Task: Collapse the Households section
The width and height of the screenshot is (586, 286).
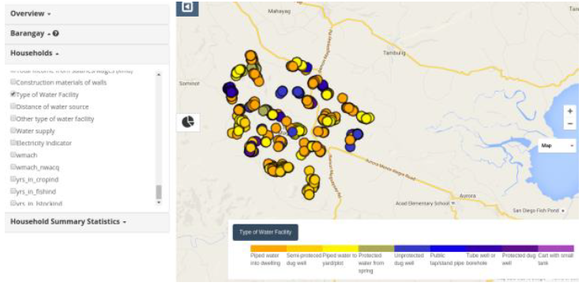Action: tap(87, 54)
